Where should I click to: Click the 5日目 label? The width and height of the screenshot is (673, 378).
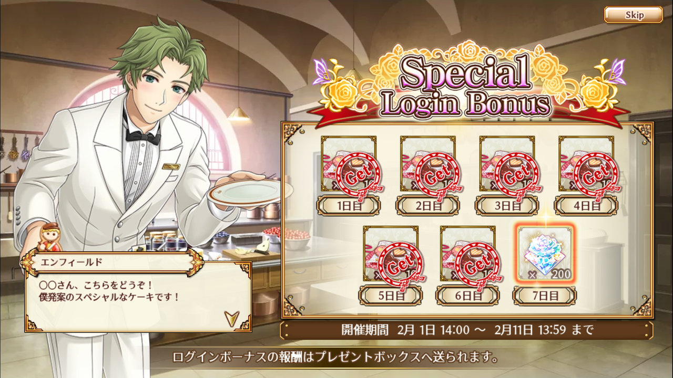(x=390, y=296)
